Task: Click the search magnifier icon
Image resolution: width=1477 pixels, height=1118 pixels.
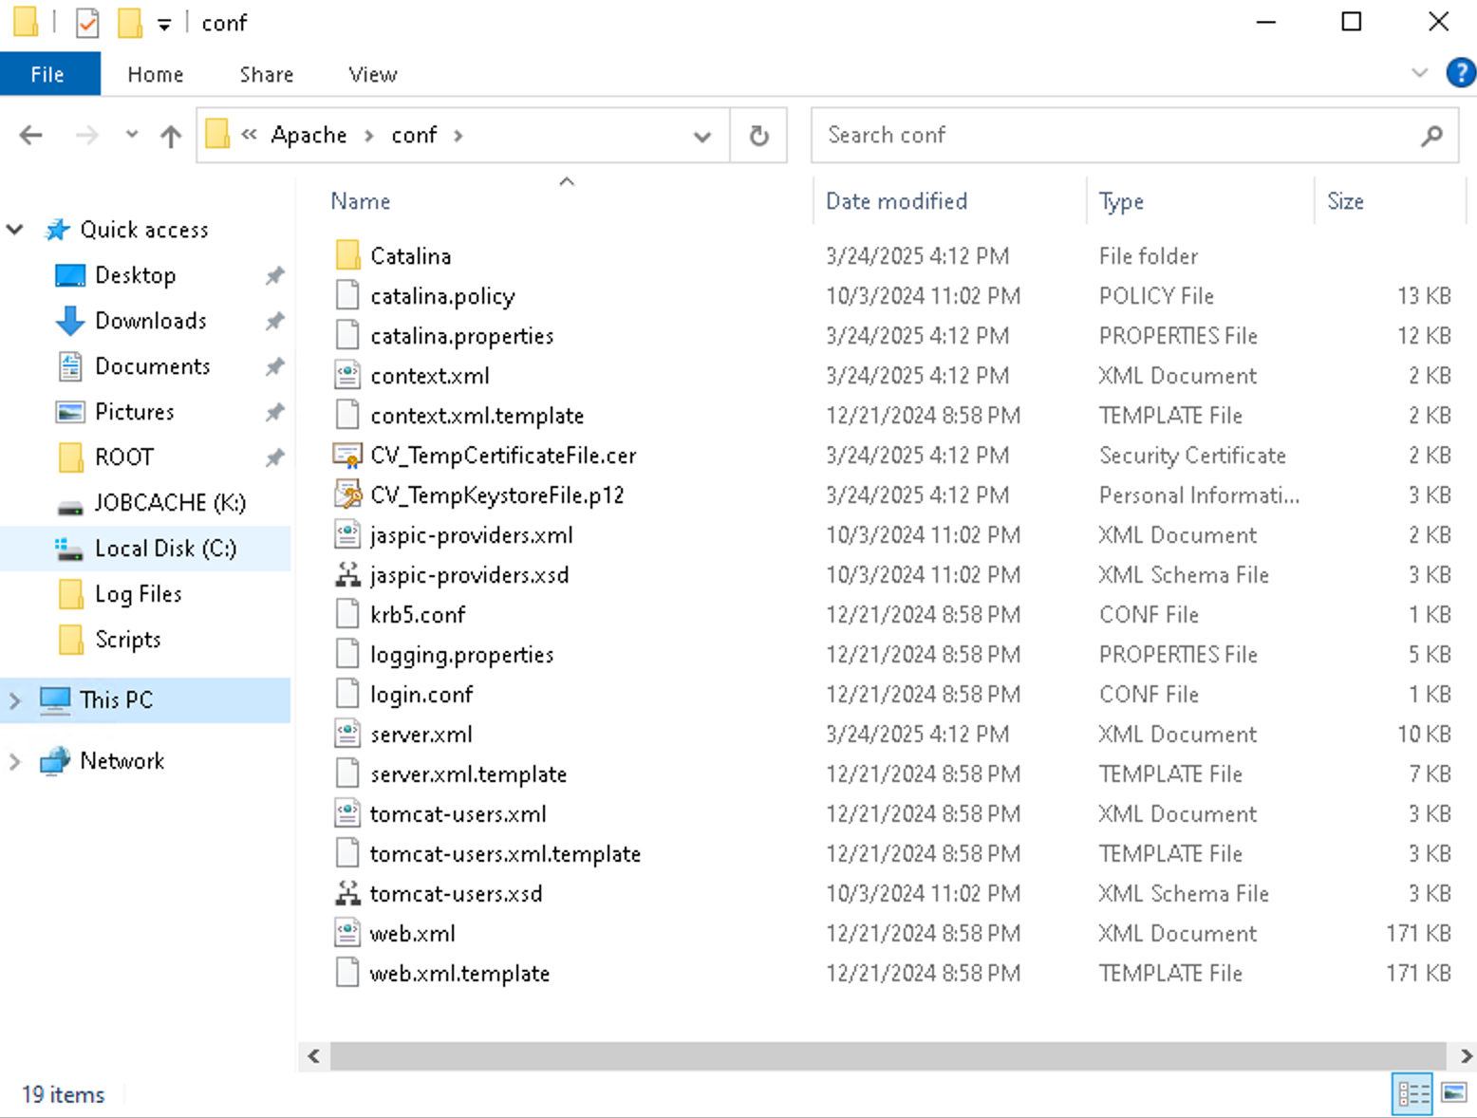Action: click(1432, 136)
